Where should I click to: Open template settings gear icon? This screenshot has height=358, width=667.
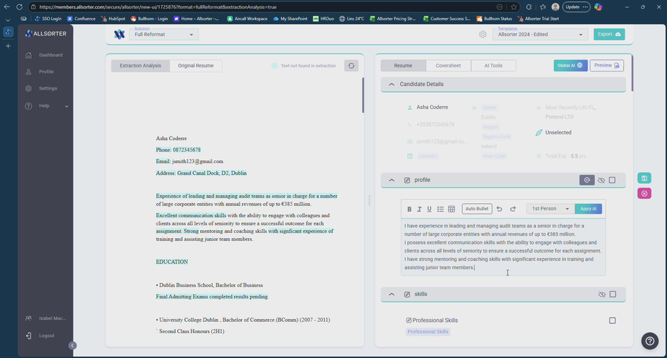(483, 34)
